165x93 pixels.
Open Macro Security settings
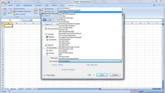point(19,14)
